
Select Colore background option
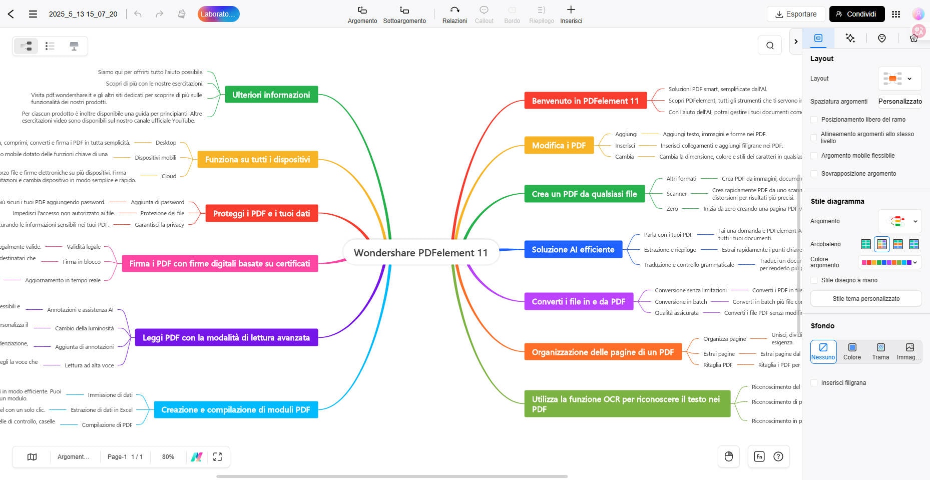click(852, 351)
